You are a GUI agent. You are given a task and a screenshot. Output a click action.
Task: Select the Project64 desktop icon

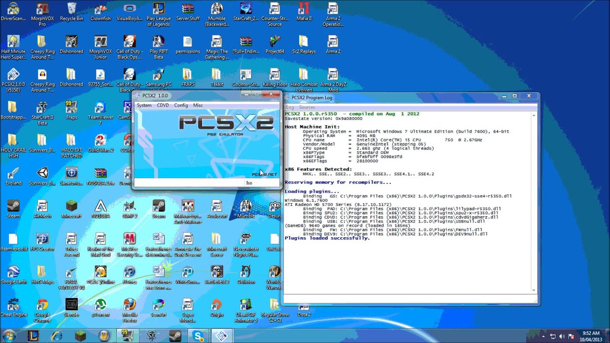(x=274, y=45)
